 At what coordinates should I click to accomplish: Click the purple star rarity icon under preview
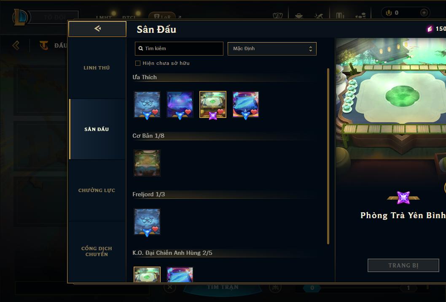coord(403,198)
